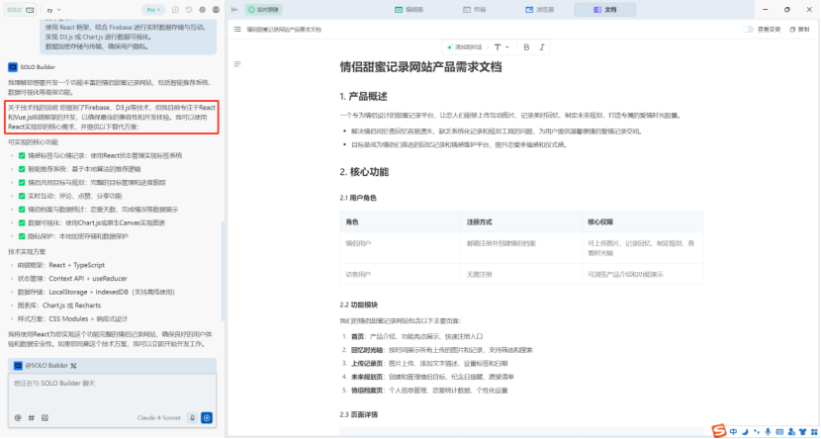Open the Claude-4-Sonnet model selector
The height and width of the screenshot is (439, 821).
(x=159, y=417)
